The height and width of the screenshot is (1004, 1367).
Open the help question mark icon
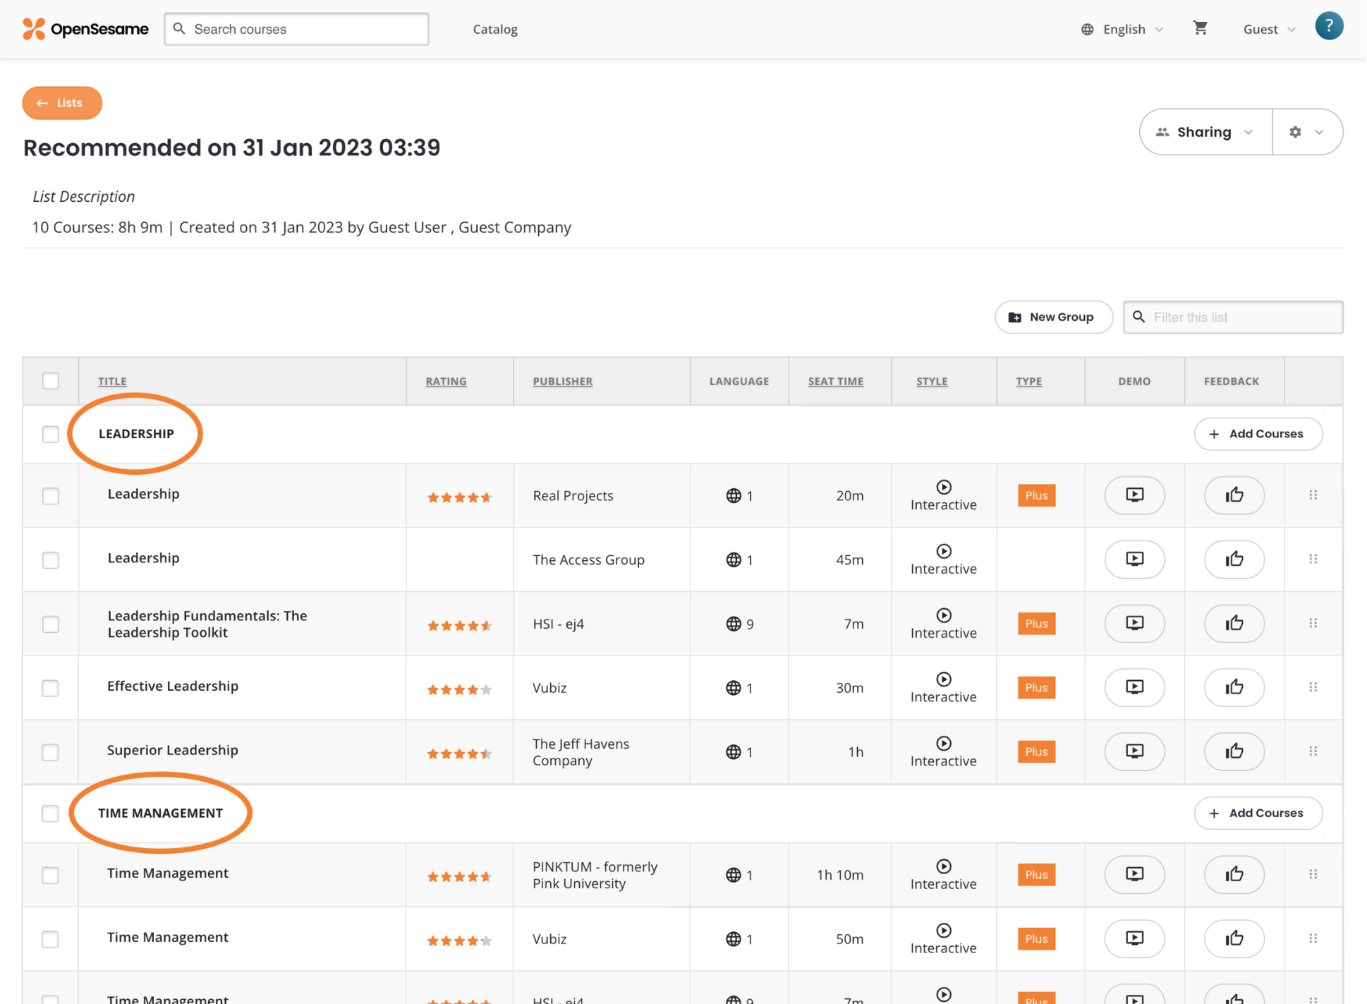(1329, 27)
